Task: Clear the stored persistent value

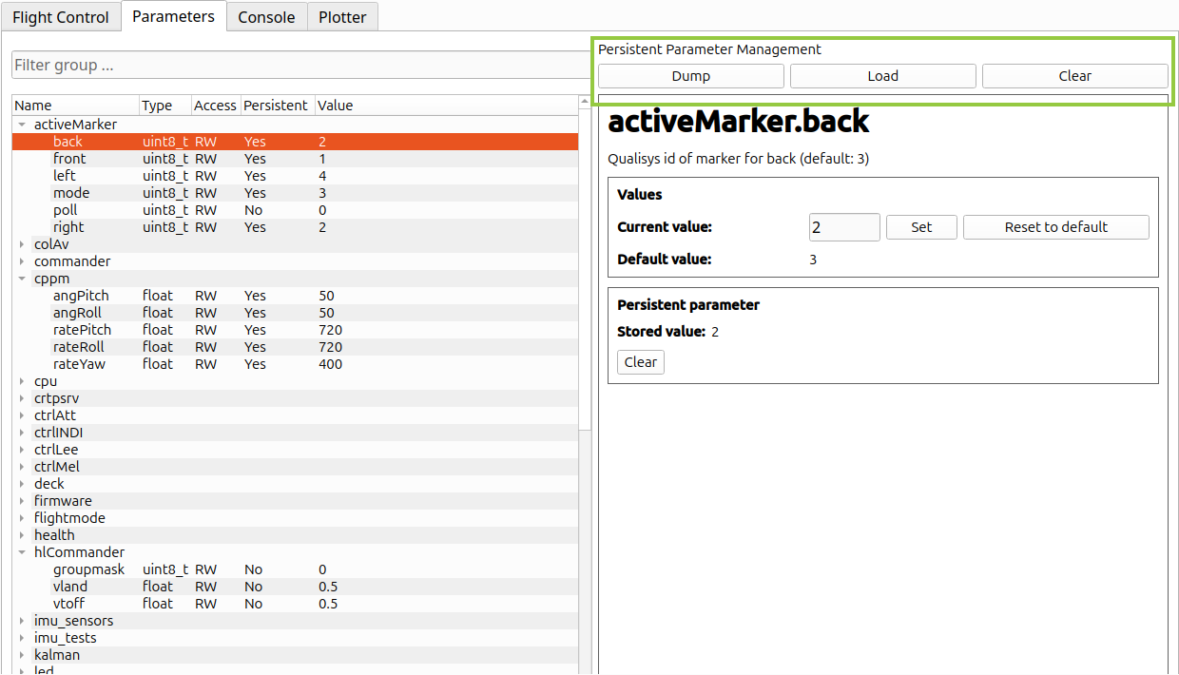Action: [641, 362]
